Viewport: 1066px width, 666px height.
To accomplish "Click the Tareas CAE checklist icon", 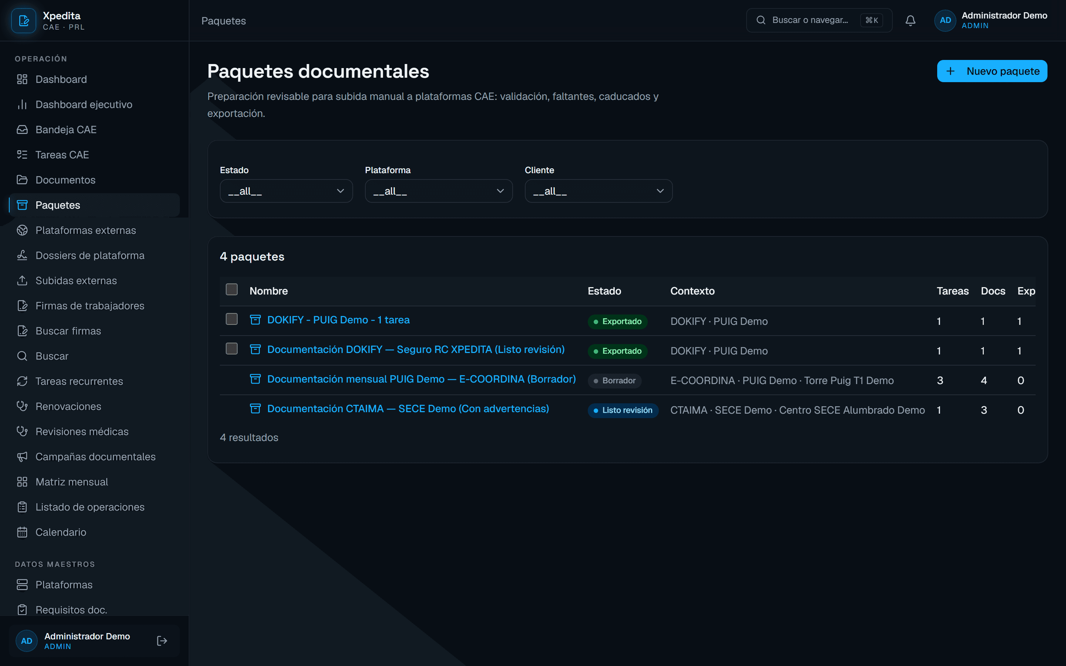I will 22,155.
